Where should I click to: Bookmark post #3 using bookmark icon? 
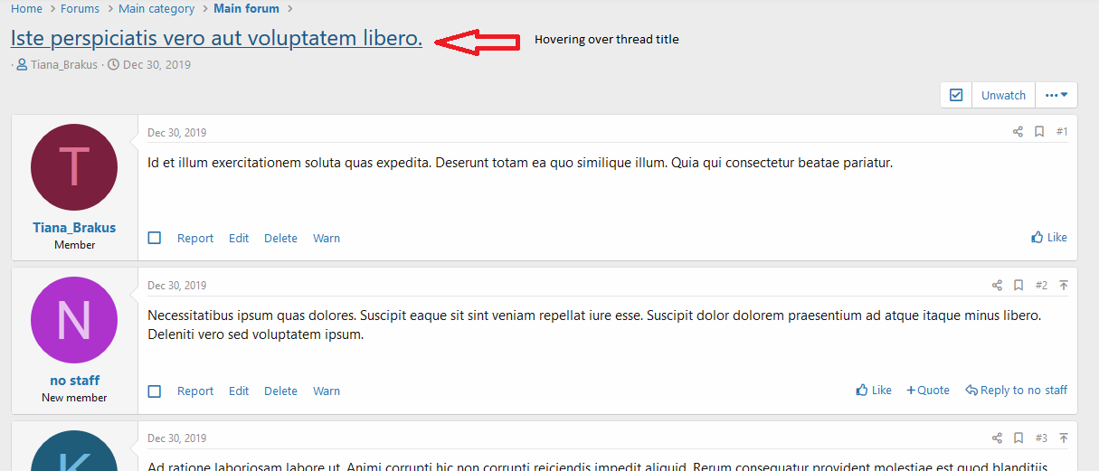click(x=1018, y=438)
